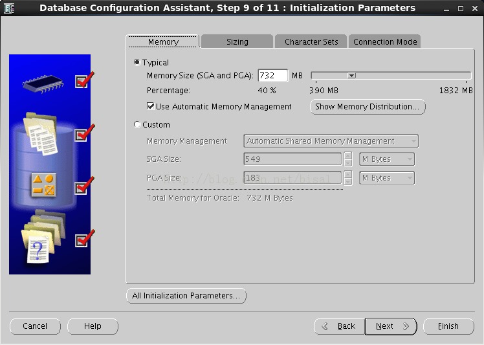Toggle Use Automatic Memory Management checkbox
484x345 pixels.
[151, 106]
